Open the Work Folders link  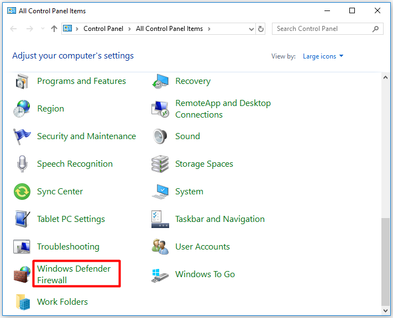click(x=62, y=302)
